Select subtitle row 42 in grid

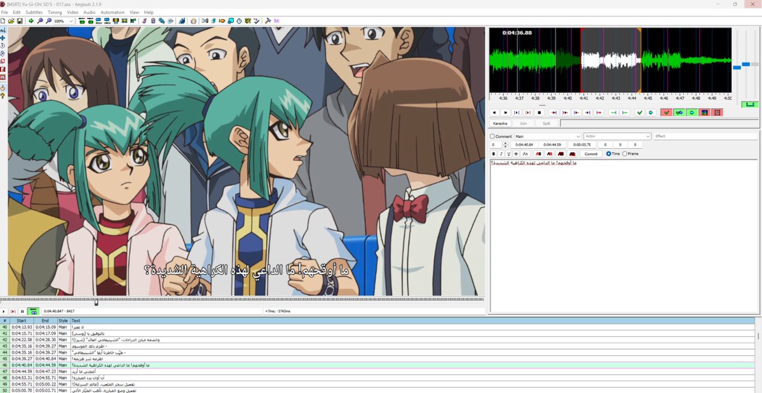pyautogui.click(x=378, y=340)
